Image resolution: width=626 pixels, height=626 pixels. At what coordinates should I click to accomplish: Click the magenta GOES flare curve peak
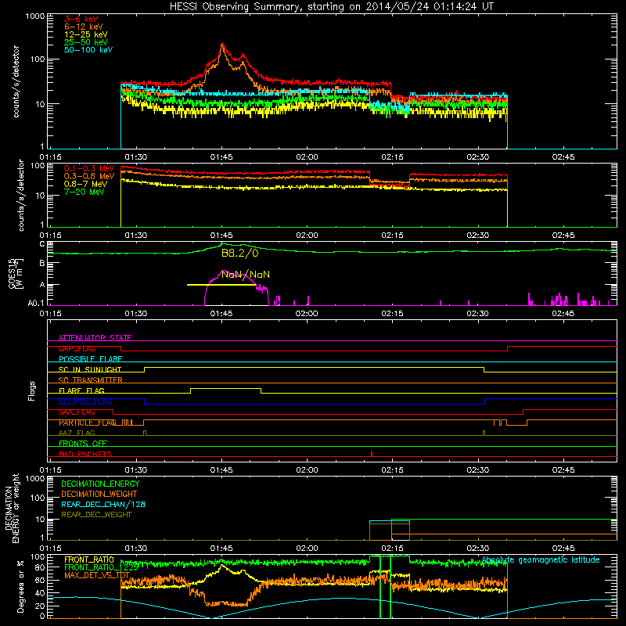[223, 271]
